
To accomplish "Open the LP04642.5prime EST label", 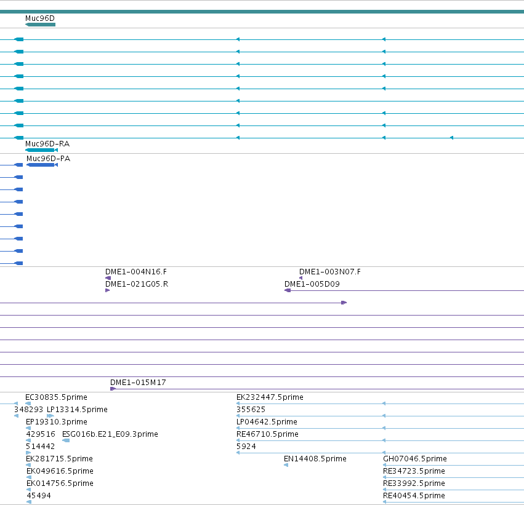I will tap(267, 422).
